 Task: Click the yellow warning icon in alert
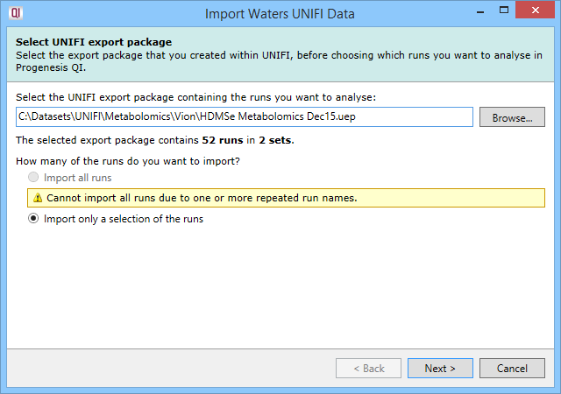point(38,198)
